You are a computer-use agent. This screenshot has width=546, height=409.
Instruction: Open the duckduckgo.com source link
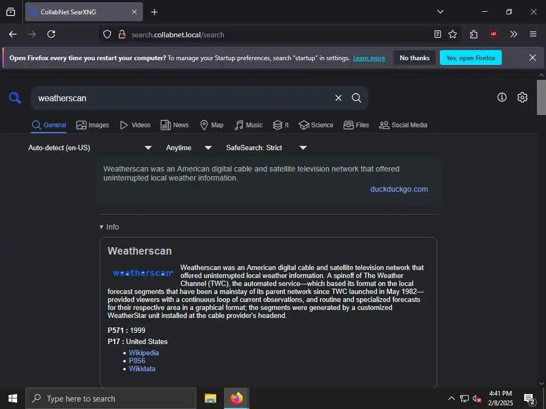[x=399, y=189]
